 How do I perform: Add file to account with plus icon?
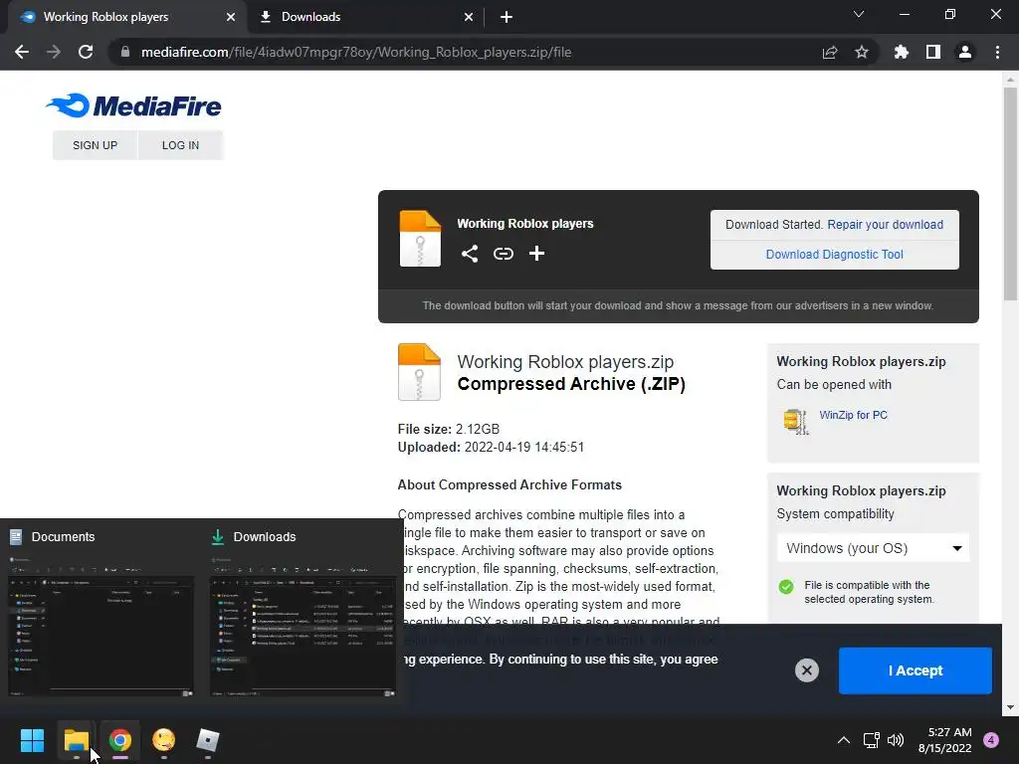[536, 254]
